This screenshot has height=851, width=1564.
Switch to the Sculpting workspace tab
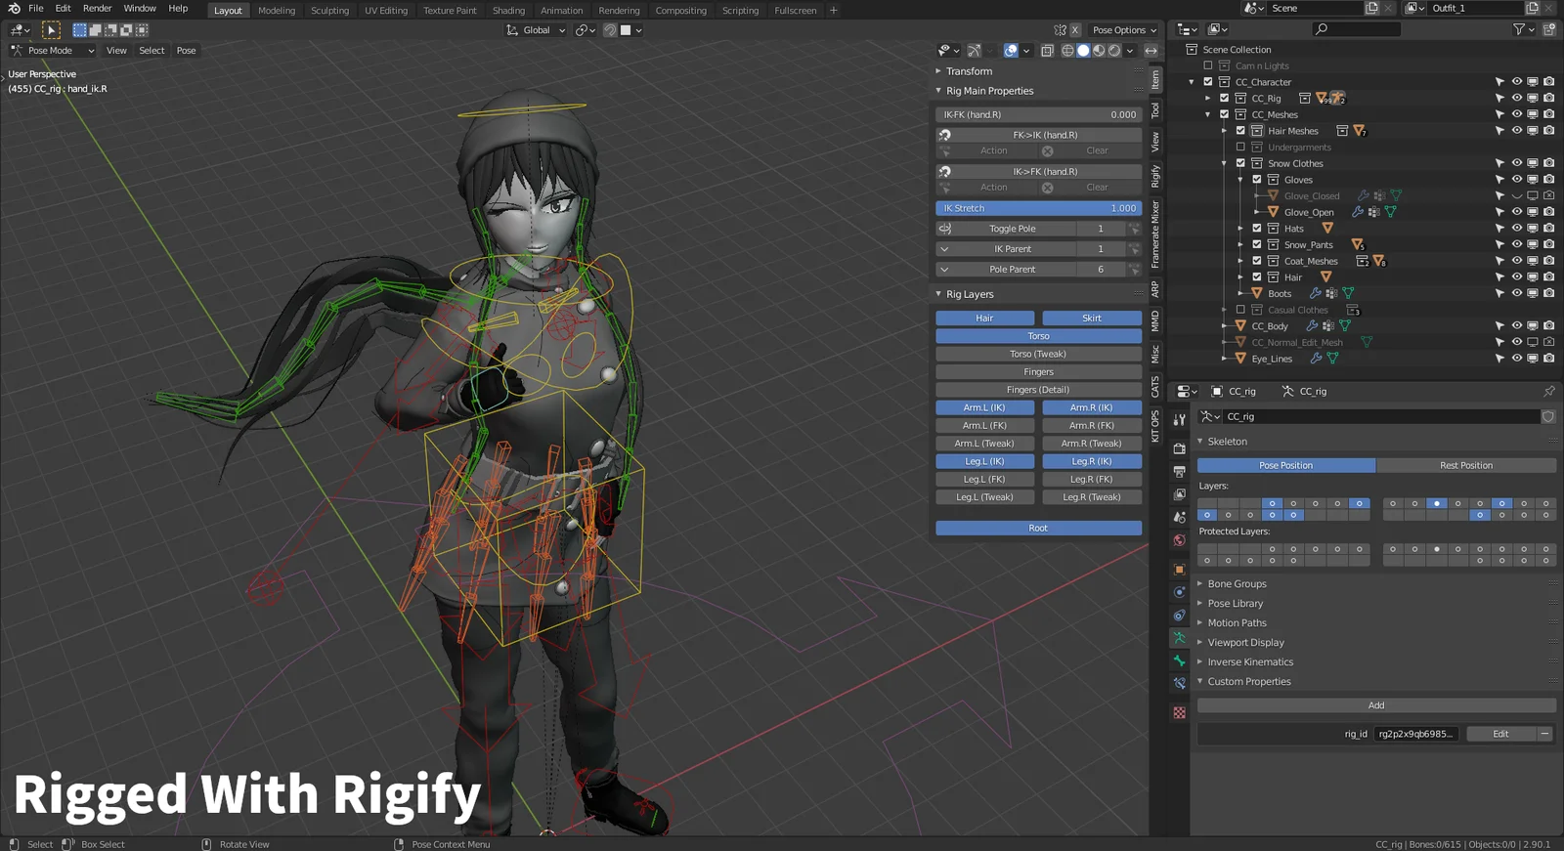tap(329, 11)
